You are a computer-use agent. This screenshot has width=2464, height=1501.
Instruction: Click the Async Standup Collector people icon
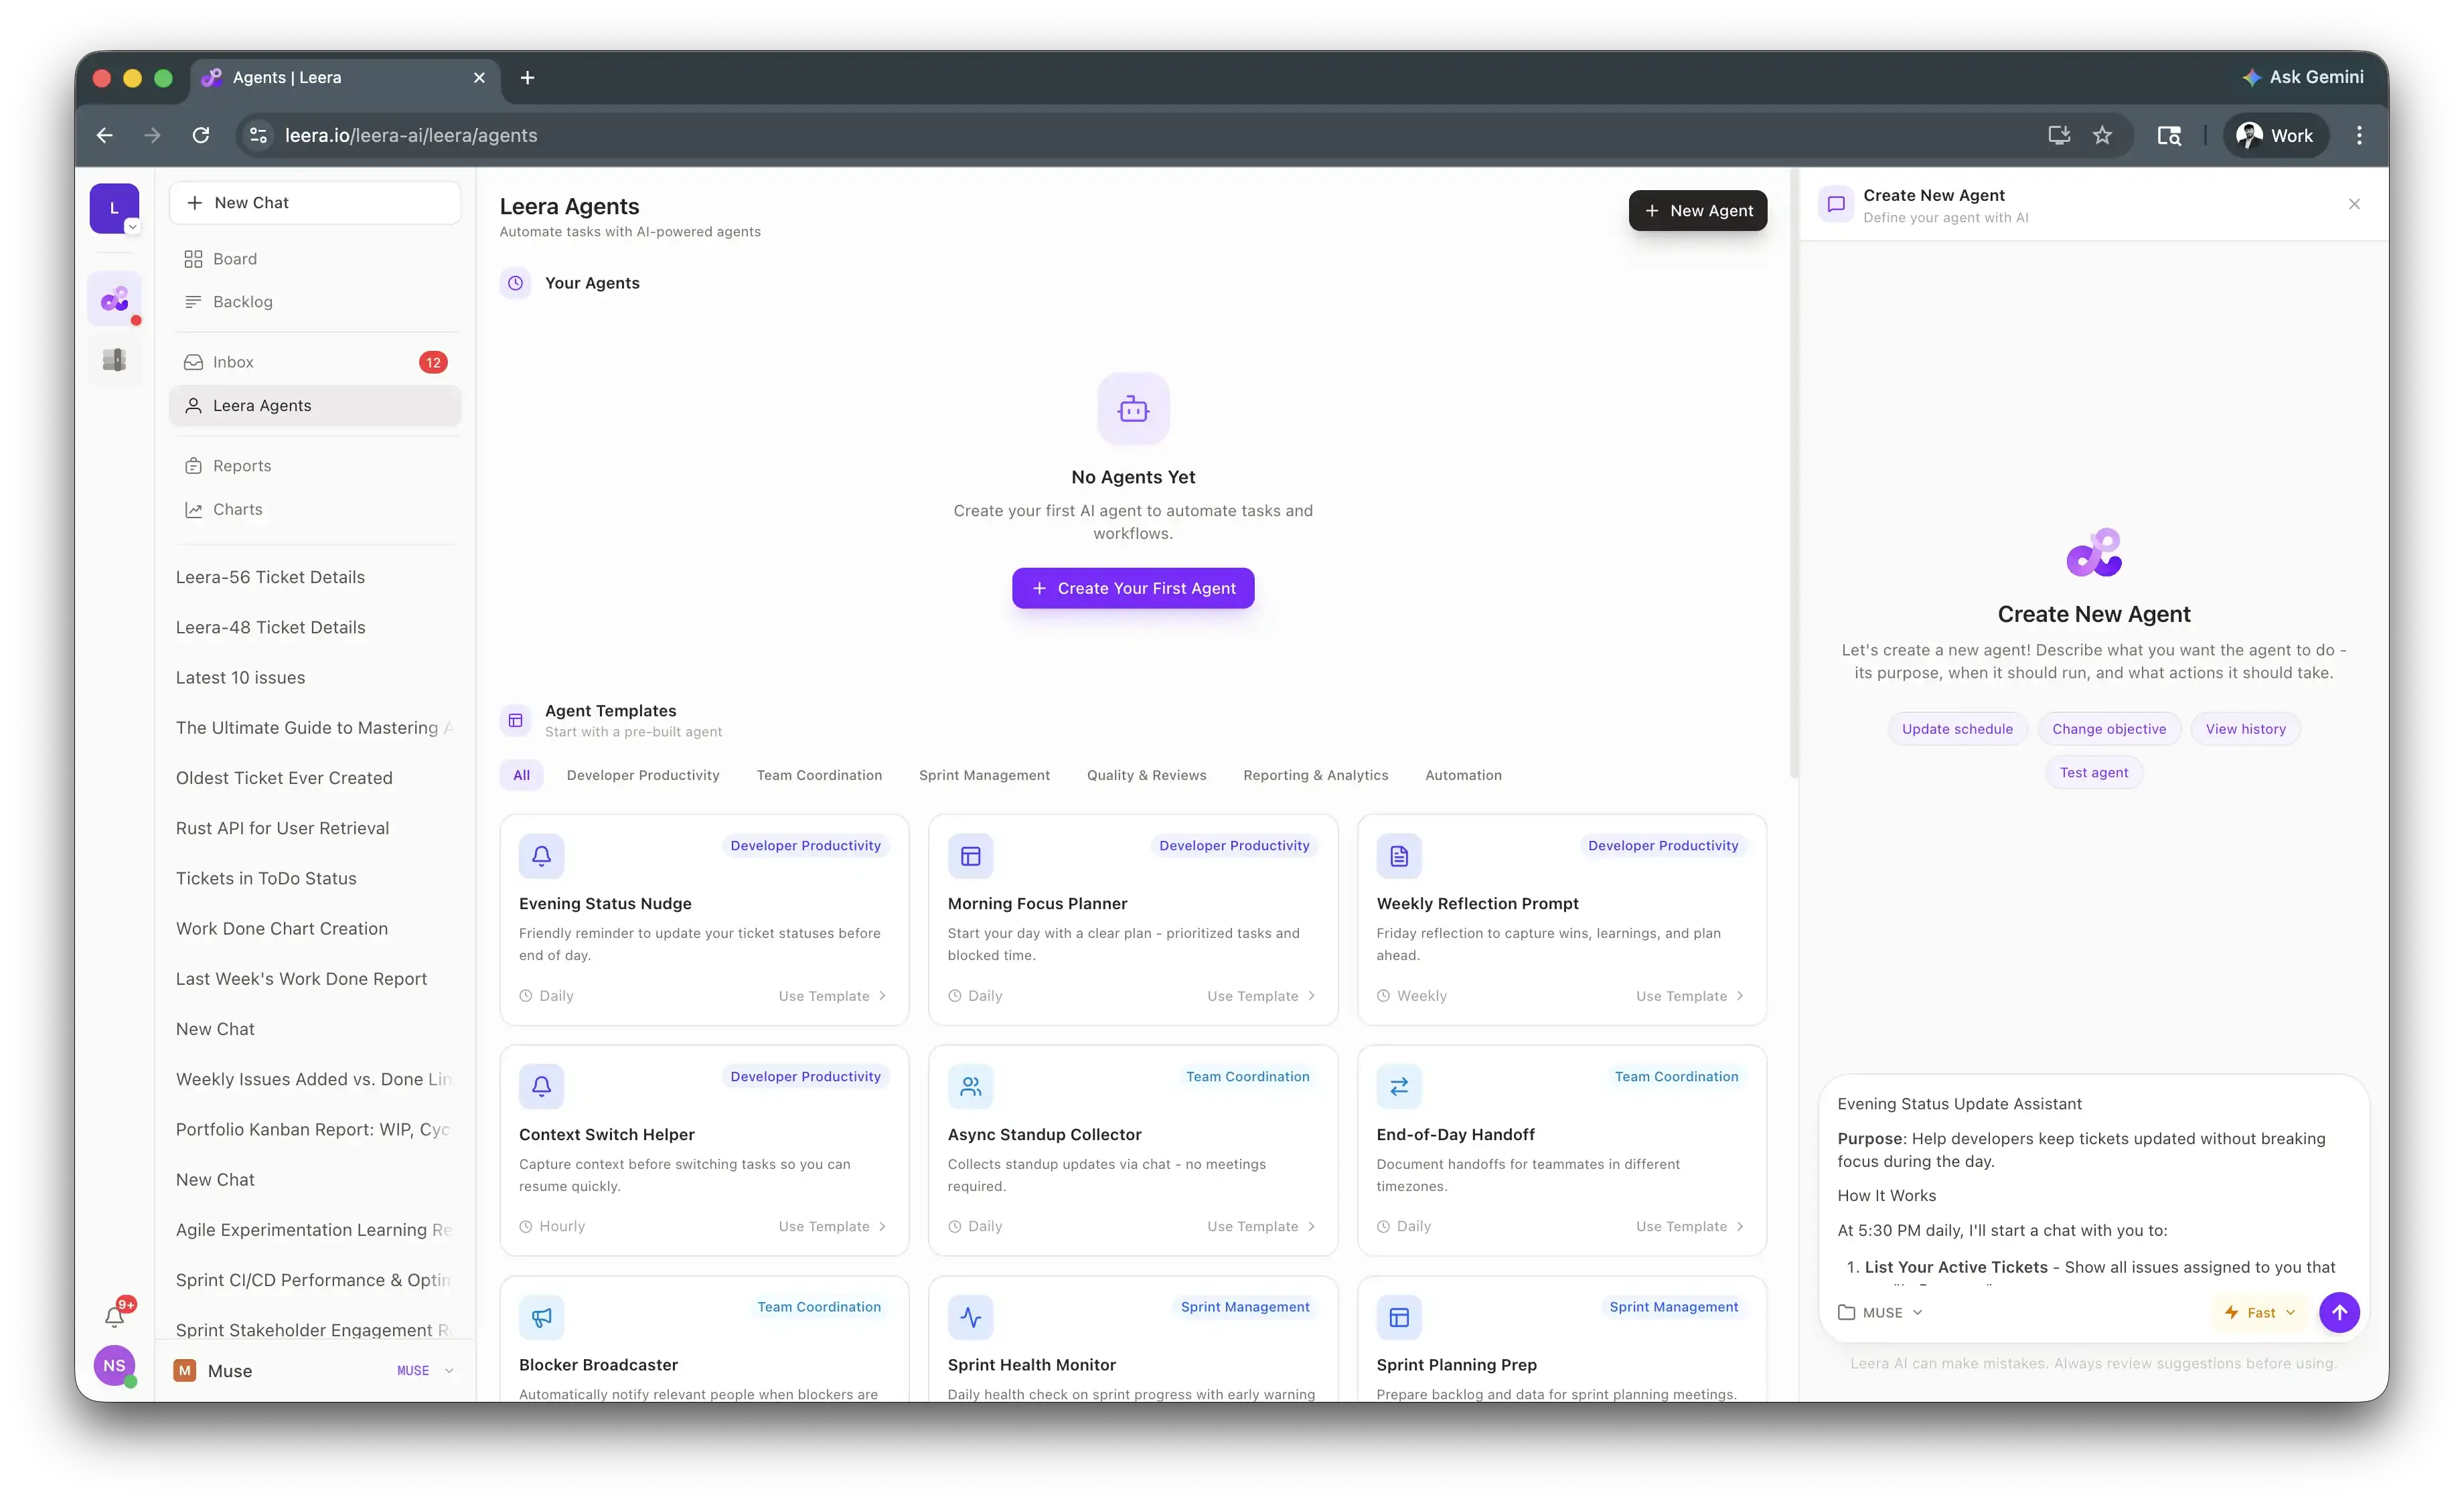coord(970,1086)
